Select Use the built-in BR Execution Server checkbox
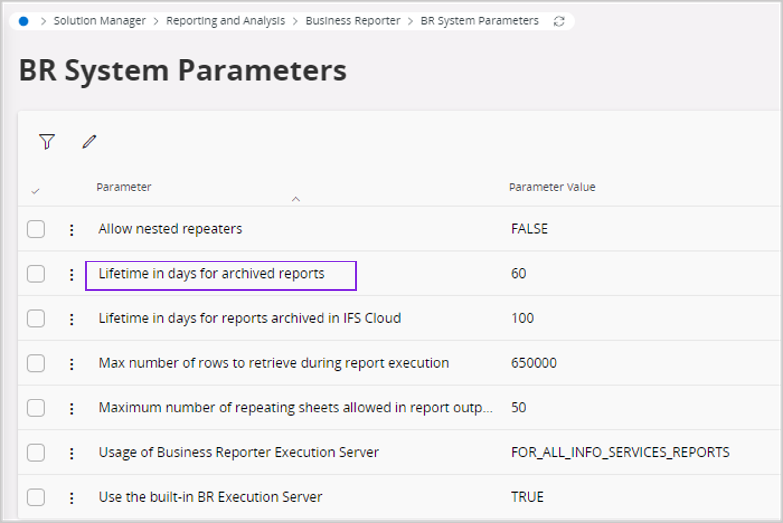This screenshot has height=523, width=783. [36, 497]
